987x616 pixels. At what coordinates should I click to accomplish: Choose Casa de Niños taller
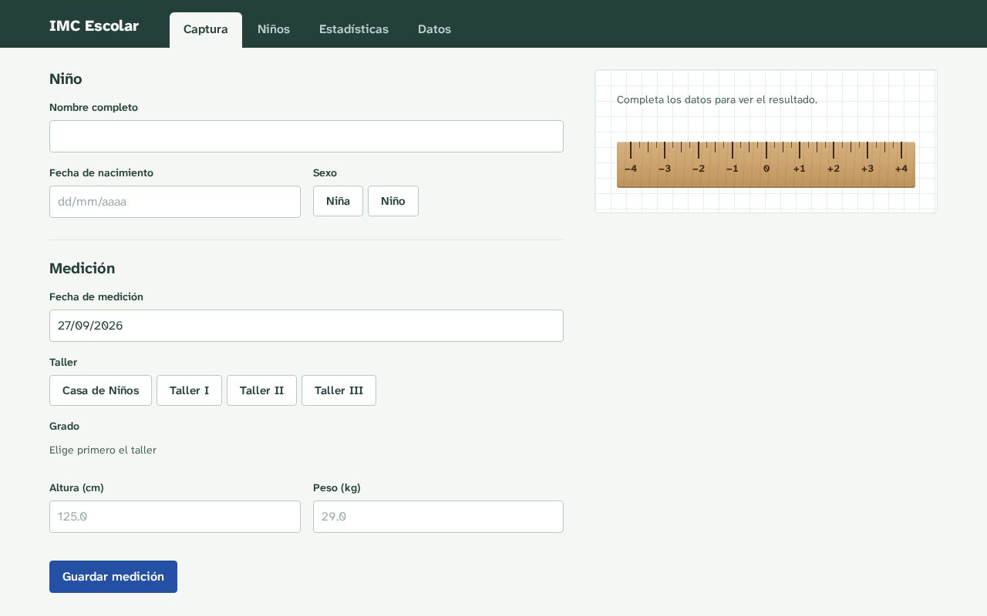[100, 390]
